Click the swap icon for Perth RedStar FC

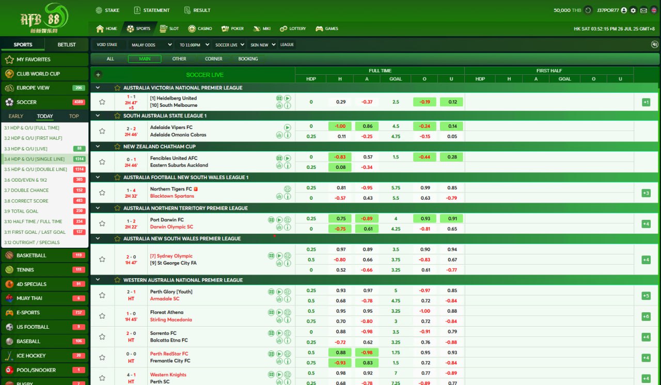288,354
